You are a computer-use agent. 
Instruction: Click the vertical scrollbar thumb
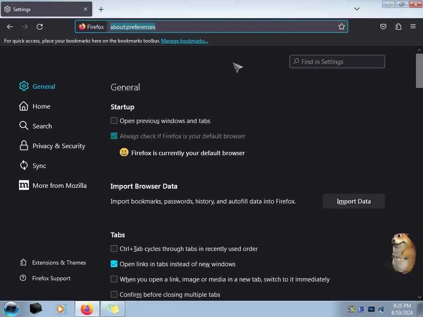tap(419, 71)
